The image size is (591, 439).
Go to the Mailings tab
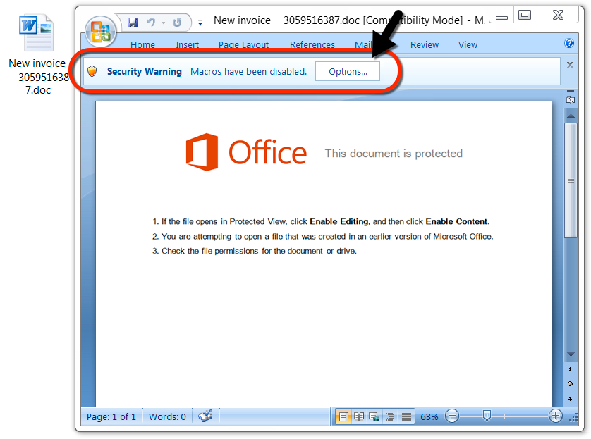point(364,45)
